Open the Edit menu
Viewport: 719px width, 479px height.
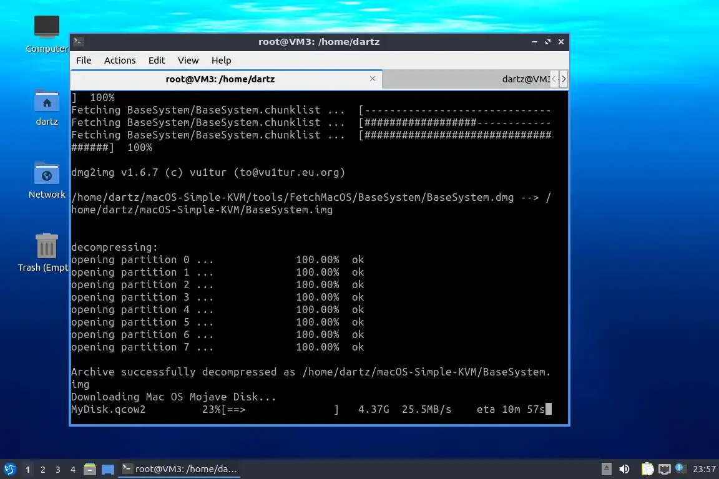click(157, 60)
